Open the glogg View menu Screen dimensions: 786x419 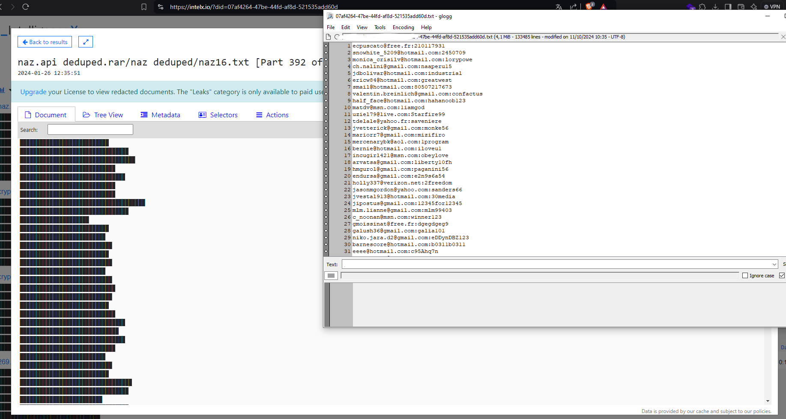pos(362,27)
